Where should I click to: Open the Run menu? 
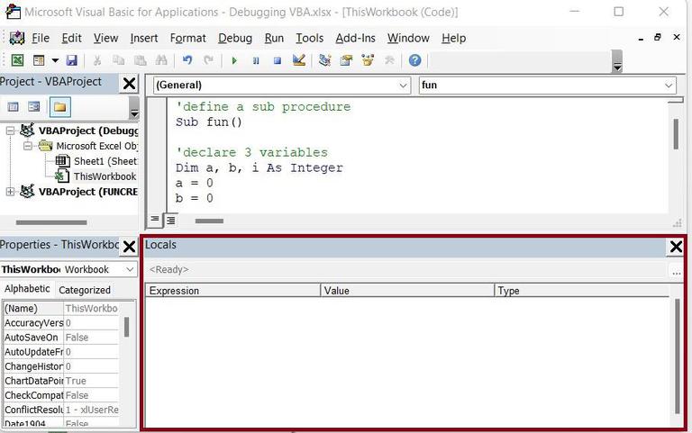coord(274,39)
